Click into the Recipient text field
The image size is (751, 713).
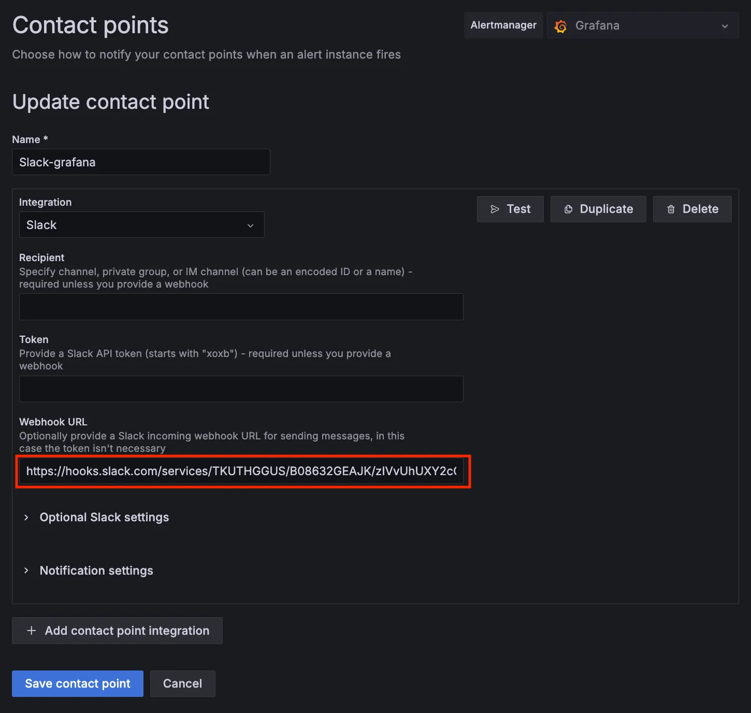(x=241, y=307)
